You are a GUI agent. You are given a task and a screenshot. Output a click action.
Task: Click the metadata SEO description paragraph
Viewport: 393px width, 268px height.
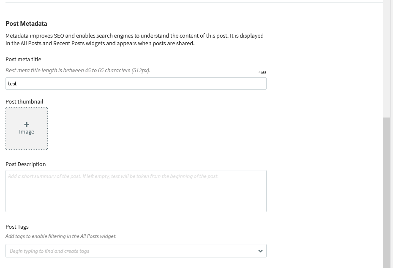(x=135, y=39)
